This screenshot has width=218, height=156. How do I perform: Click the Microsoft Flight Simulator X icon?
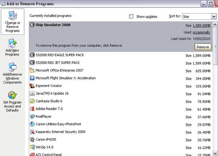coord(32,78)
